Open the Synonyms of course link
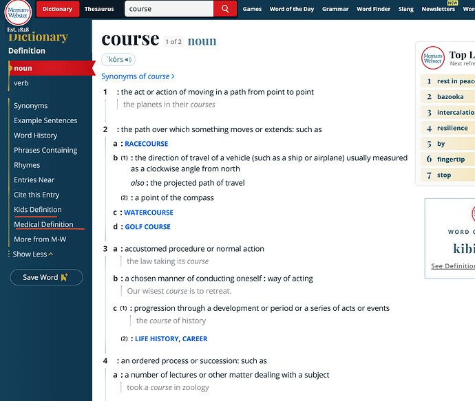 138,76
